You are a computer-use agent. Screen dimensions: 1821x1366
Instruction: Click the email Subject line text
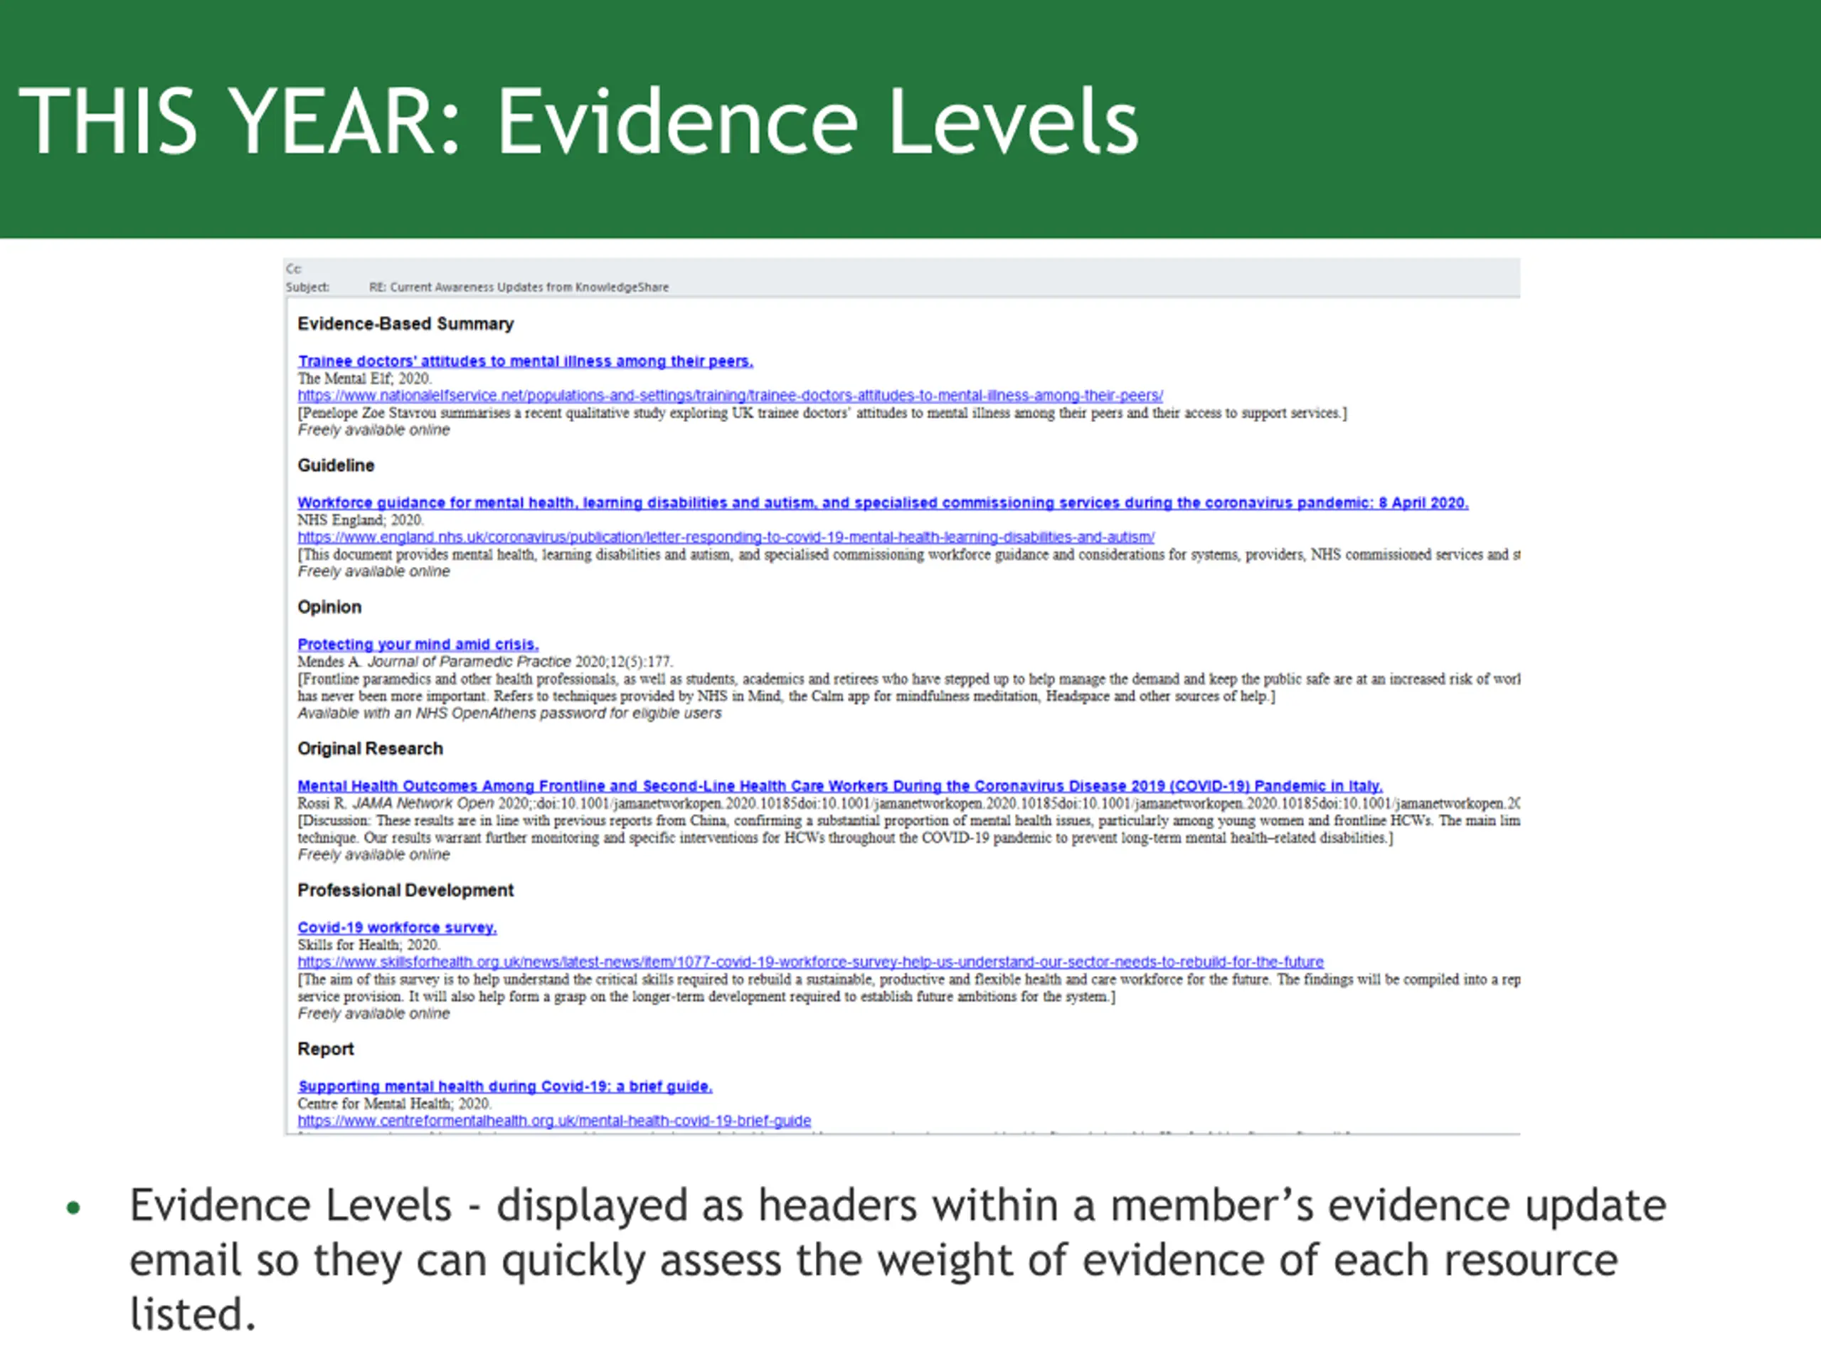pos(519,287)
